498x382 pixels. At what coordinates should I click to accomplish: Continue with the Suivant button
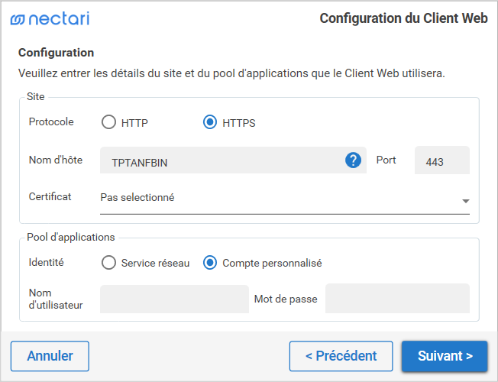[445, 356]
